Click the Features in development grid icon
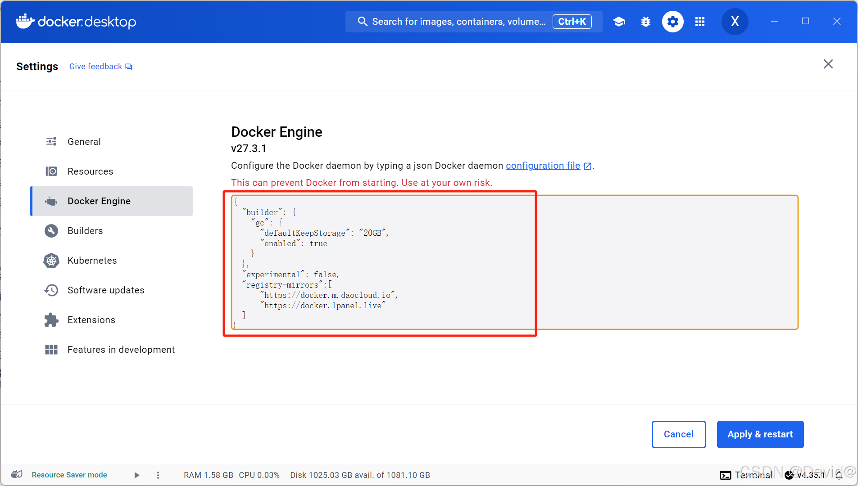Viewport: 858px width, 486px height. pyautogui.click(x=51, y=350)
